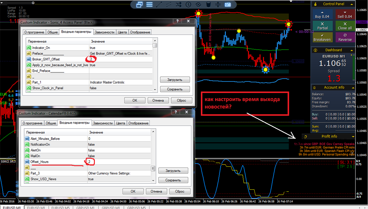Click 'Сброс' in Sonic_4 dialog

point(181,100)
